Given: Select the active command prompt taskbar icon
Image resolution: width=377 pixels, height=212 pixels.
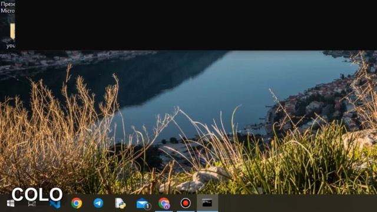Looking at the screenshot, I should click(207, 203).
